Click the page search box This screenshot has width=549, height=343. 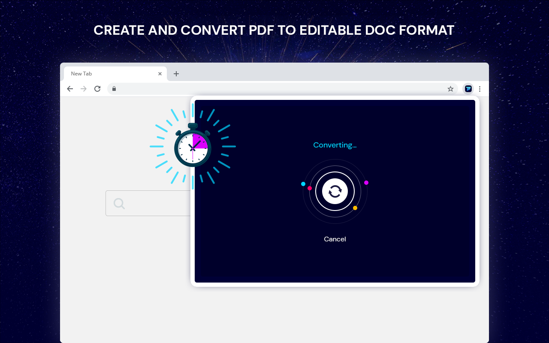(148, 203)
